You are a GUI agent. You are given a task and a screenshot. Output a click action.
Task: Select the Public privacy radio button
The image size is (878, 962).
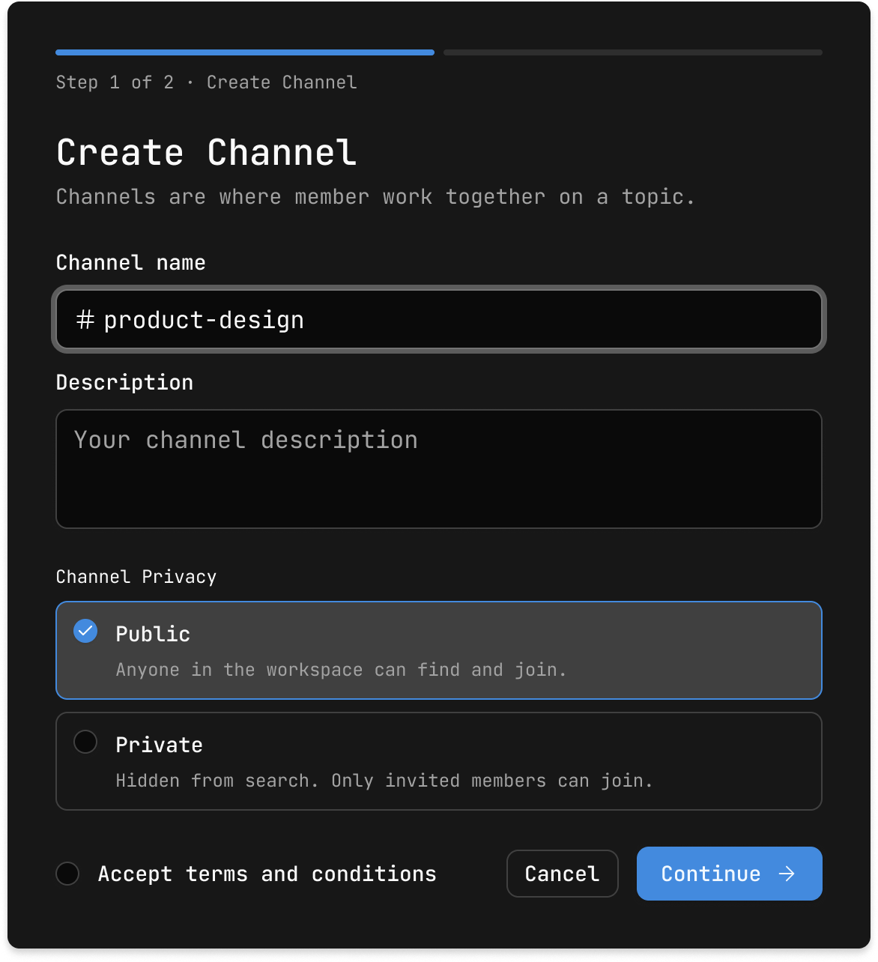[x=85, y=631]
